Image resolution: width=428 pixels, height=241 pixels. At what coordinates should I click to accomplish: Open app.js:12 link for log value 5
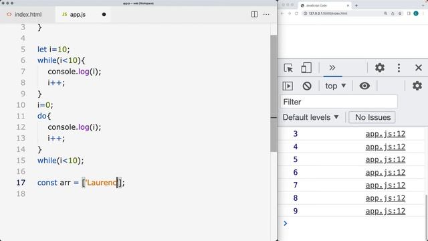(x=385, y=159)
